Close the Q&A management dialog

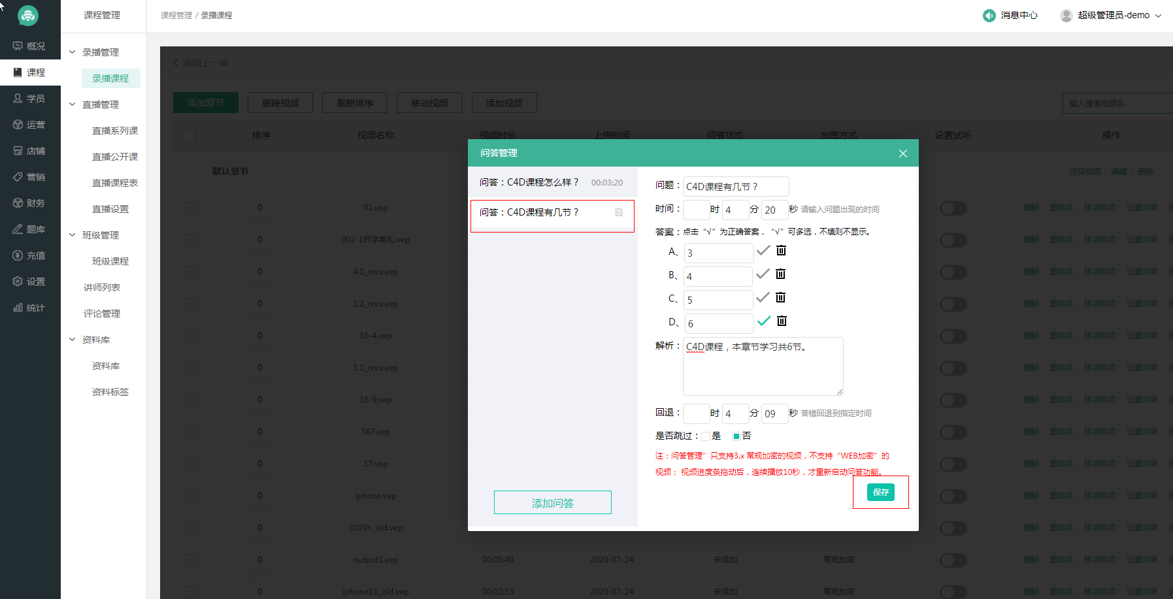(902, 154)
